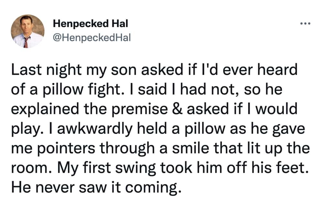Screen dimensions: 323x209
Task: Click the phrase "pillow fight" in the tweet
Action: coord(81,89)
